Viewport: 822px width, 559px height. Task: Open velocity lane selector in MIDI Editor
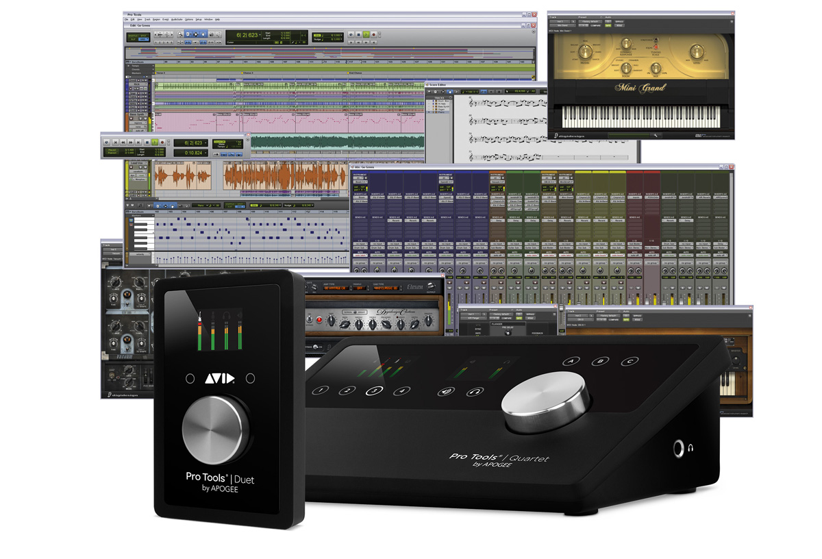point(140,254)
